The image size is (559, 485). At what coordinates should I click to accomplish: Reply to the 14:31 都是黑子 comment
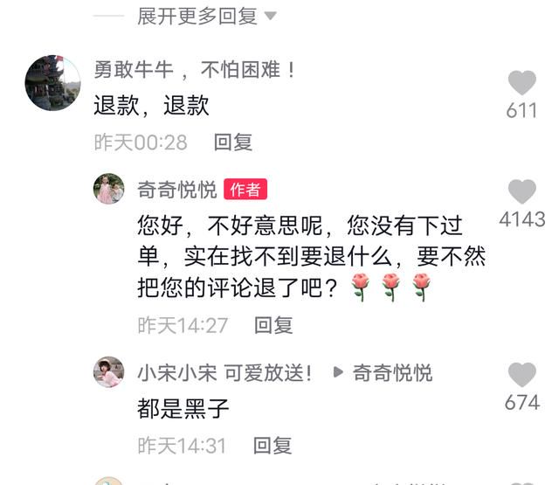(x=273, y=446)
